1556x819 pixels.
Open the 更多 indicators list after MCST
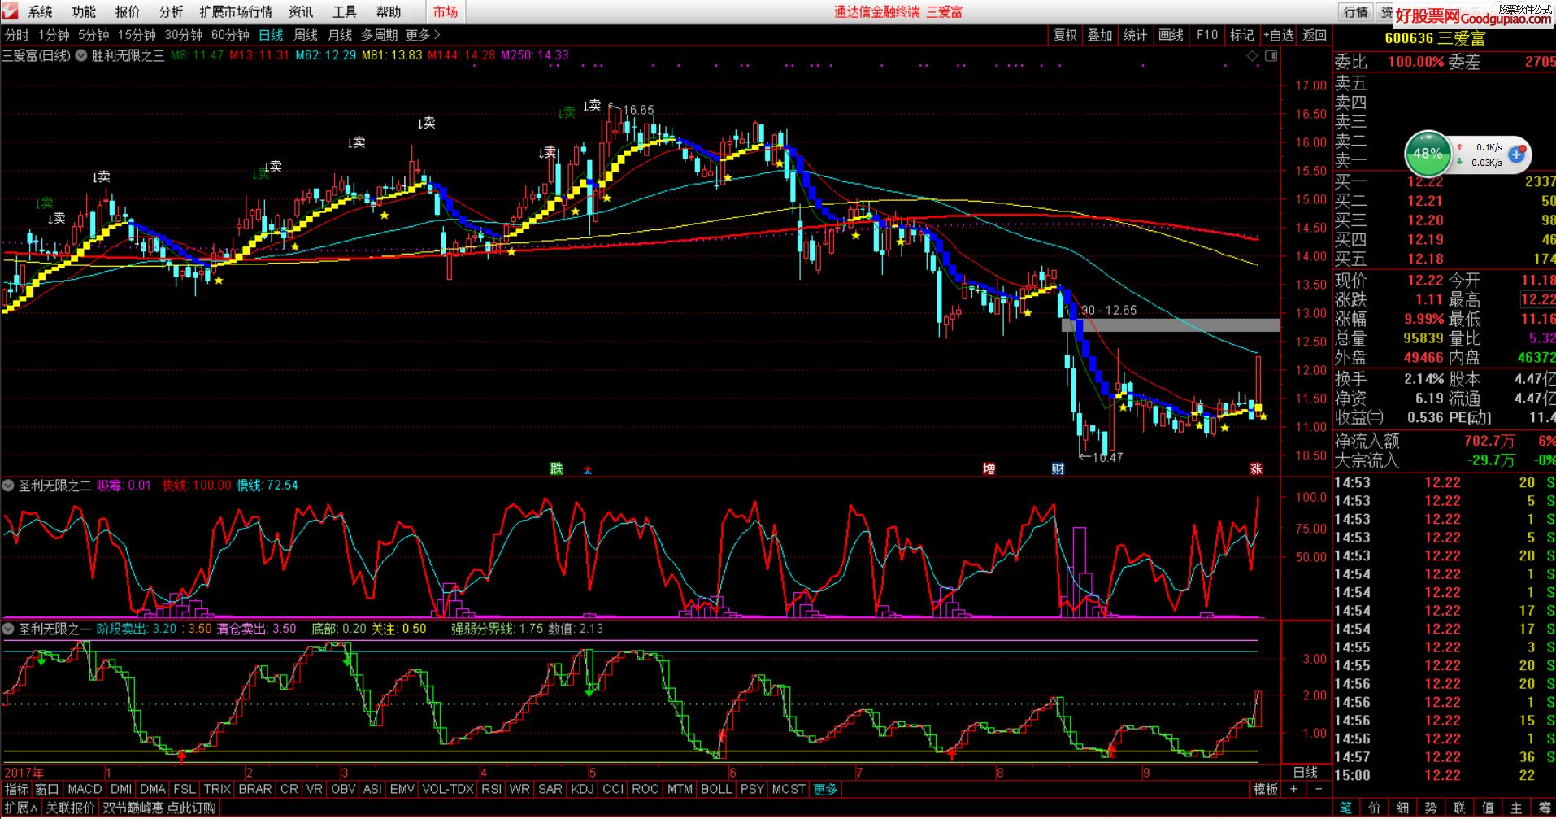pyautogui.click(x=825, y=789)
